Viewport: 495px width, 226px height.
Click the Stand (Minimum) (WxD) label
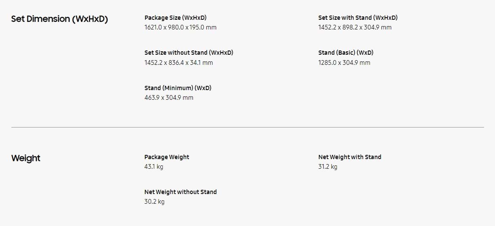178,88
